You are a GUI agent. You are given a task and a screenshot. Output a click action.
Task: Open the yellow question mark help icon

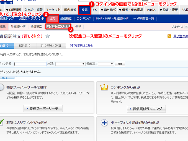click(169, 36)
